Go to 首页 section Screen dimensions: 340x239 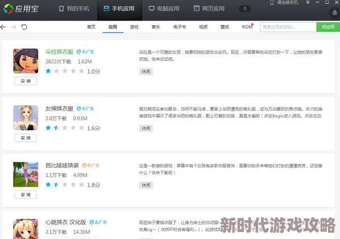click(91, 27)
